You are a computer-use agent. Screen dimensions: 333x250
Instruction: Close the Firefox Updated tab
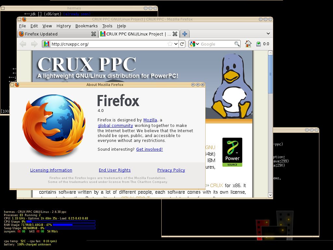pos(93,34)
